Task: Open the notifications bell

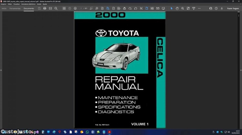Action: pos(222,8)
